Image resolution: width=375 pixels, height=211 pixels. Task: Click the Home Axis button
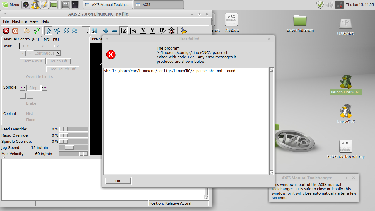click(33, 61)
